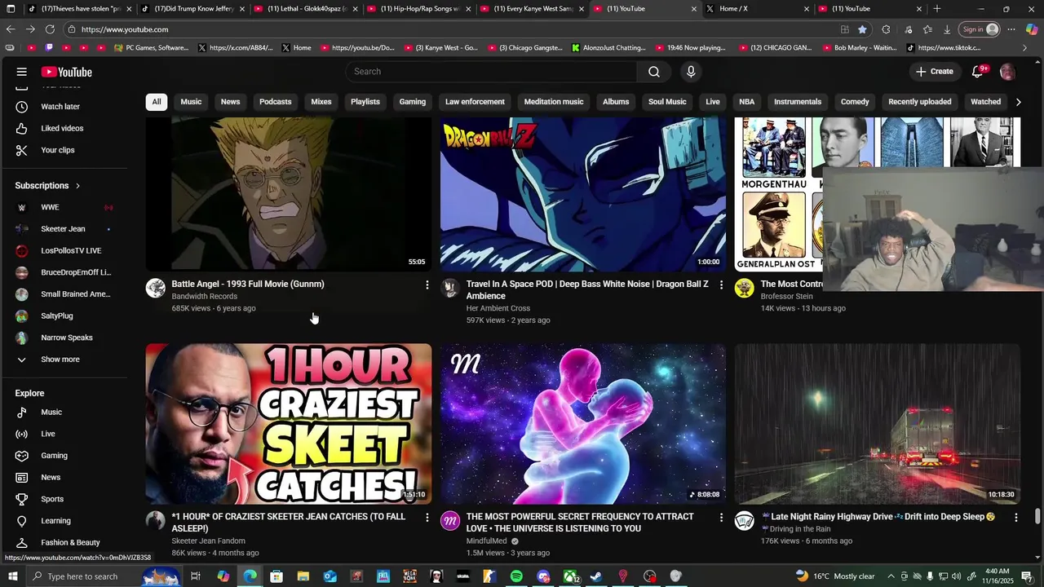Open the account avatar menu

click(x=1007, y=72)
